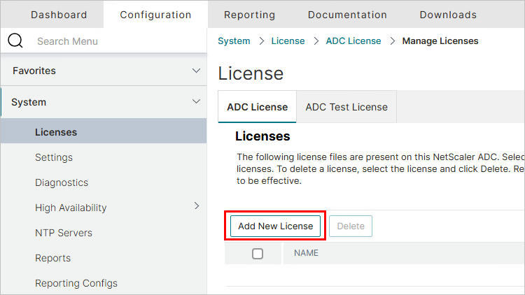Switch to ADC Test License tab
This screenshot has width=525, height=295.
click(346, 107)
